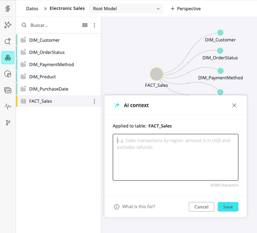257x233 pixels.
Task: Click the DIM_OrderStatus node in diagram
Action: [220, 51]
